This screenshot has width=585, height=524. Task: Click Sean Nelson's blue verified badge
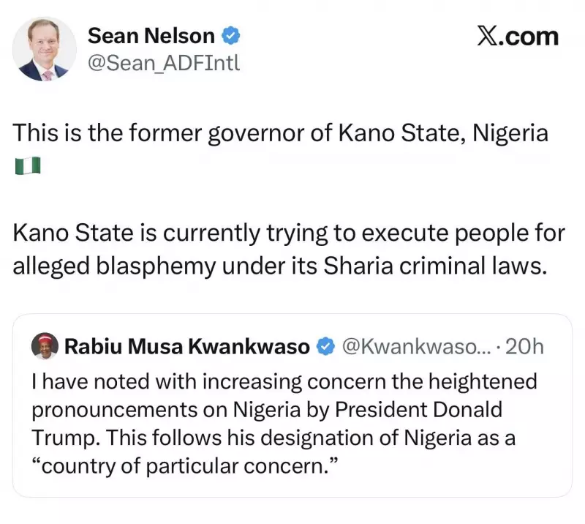233,34
